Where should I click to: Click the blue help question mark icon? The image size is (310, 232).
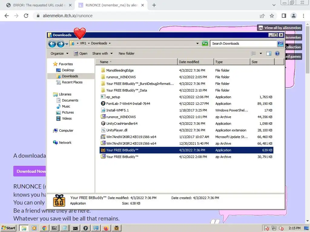277,53
